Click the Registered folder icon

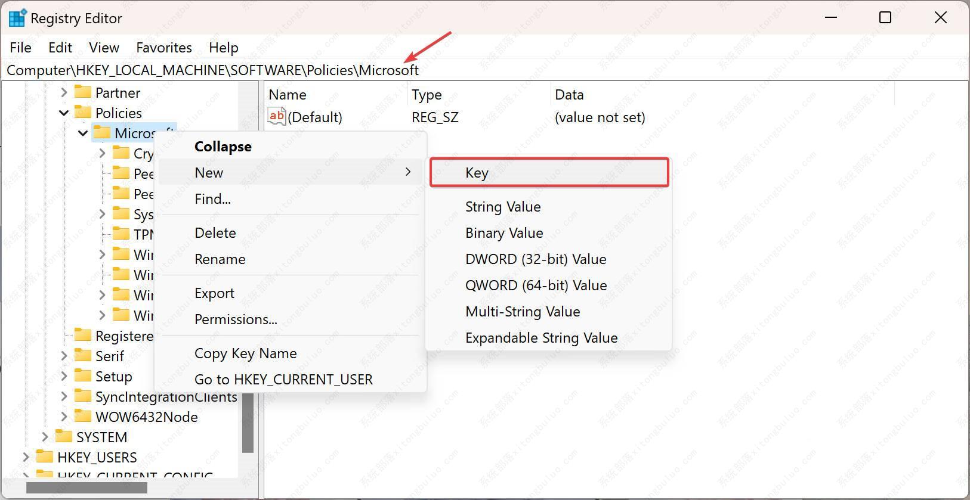[82, 335]
